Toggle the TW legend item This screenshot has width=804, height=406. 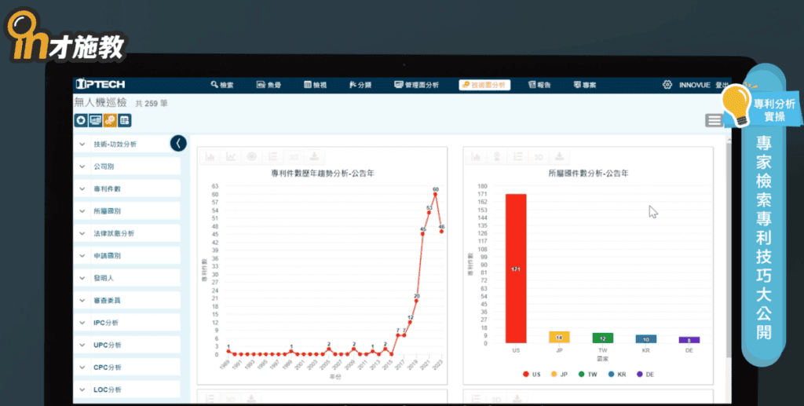(586, 375)
